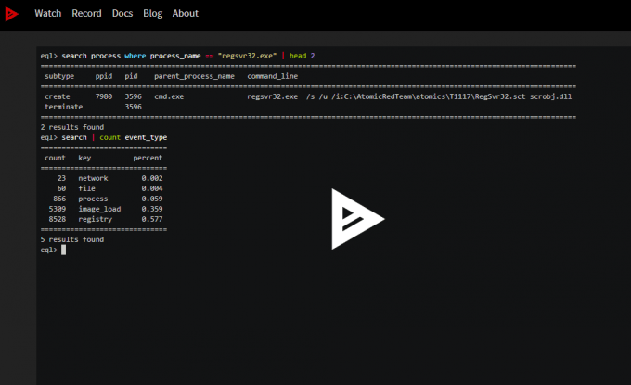This screenshot has height=385, width=631.
Task: Click the 'head 2' pipe command text
Action: coord(302,56)
